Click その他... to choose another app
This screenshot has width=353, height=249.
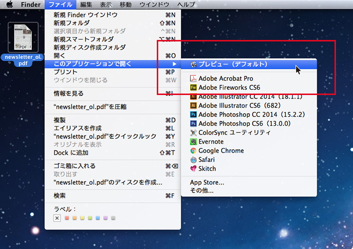pyautogui.click(x=202, y=191)
